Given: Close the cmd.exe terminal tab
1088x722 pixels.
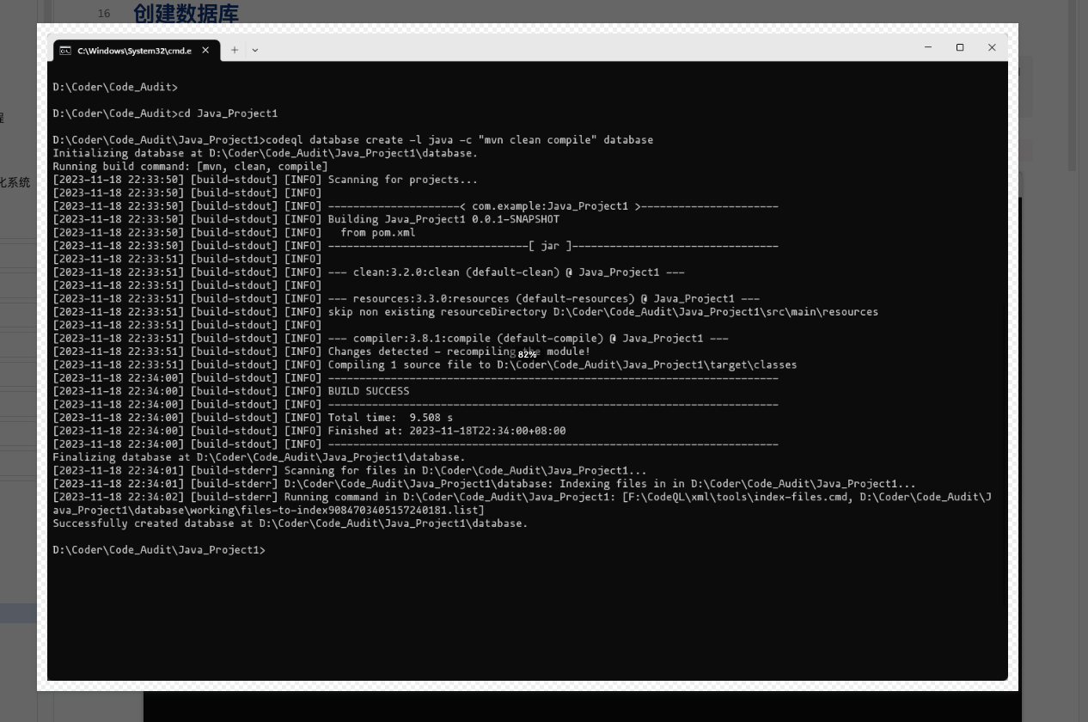Looking at the screenshot, I should pos(205,51).
